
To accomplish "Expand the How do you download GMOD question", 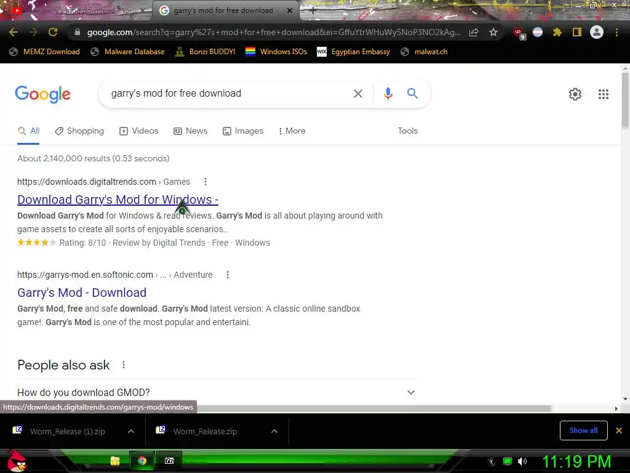I will point(217,392).
